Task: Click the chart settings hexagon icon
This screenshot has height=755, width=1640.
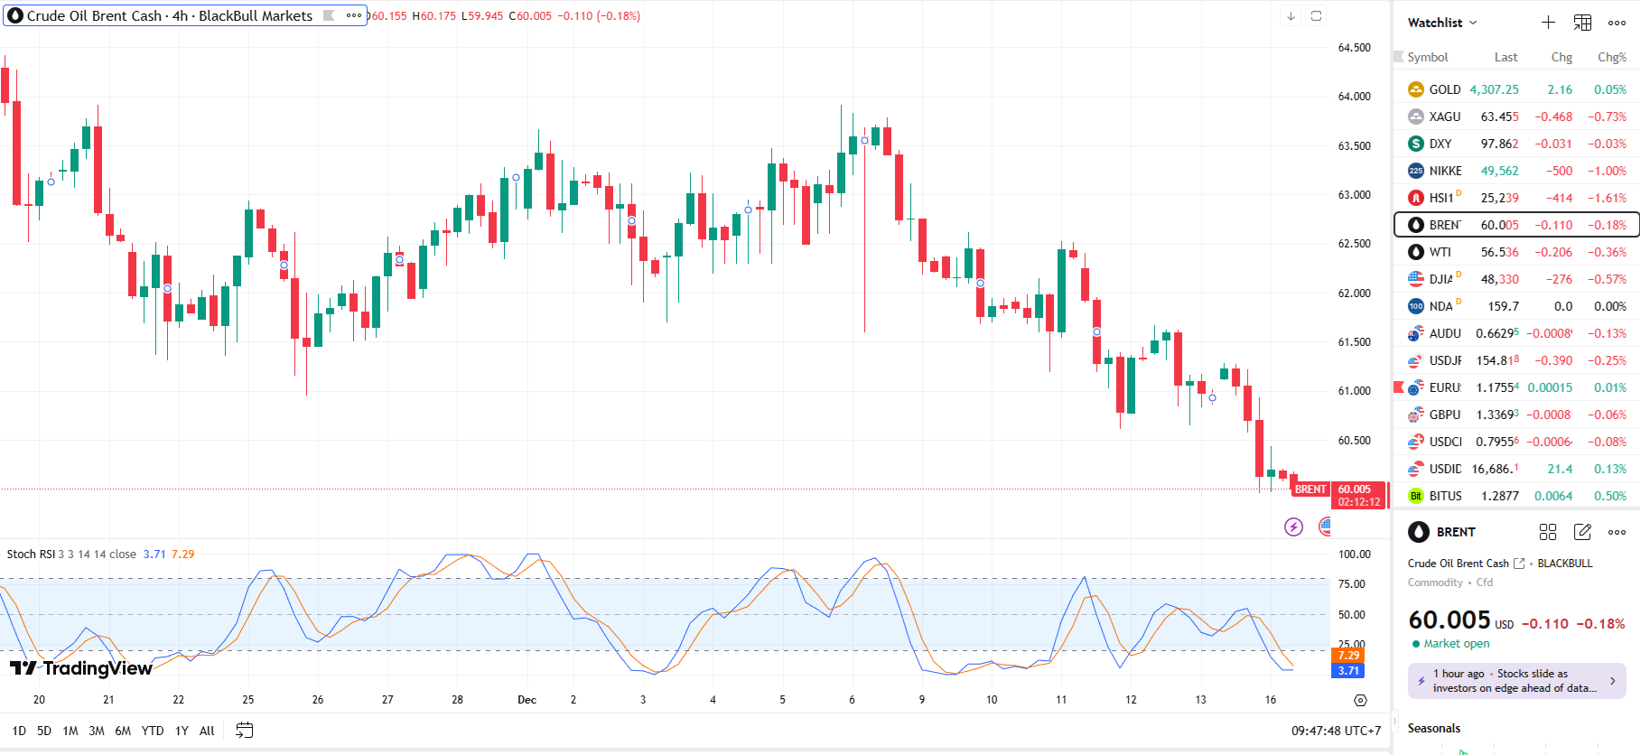Action: [1360, 700]
